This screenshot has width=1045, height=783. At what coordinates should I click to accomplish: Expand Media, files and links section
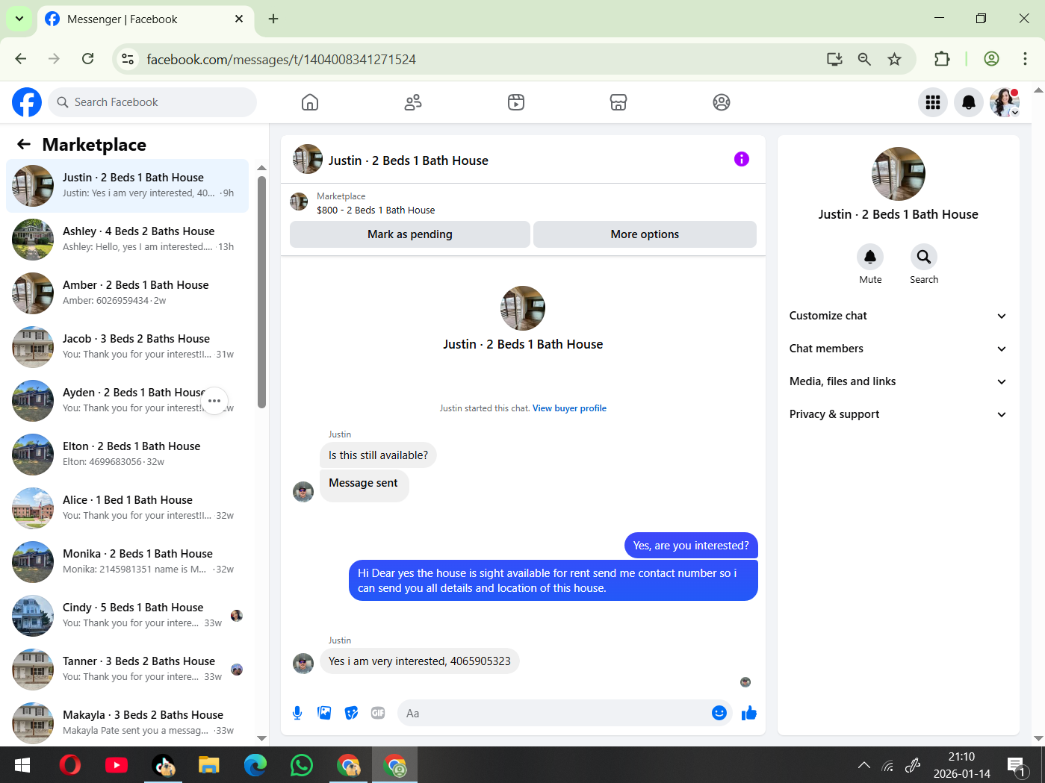click(897, 381)
